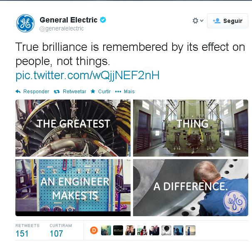
Task: Click the black avatar in the likers row
Action: [118, 230]
